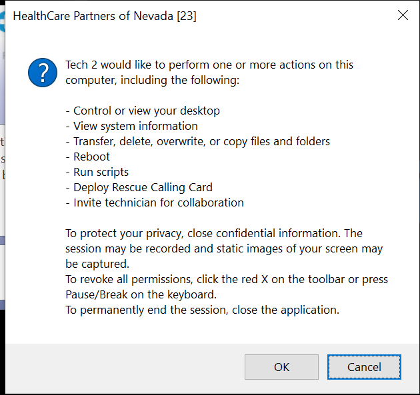
Task: Click the 'Transfer, delete, overwrite' files line
Action: click(x=198, y=141)
